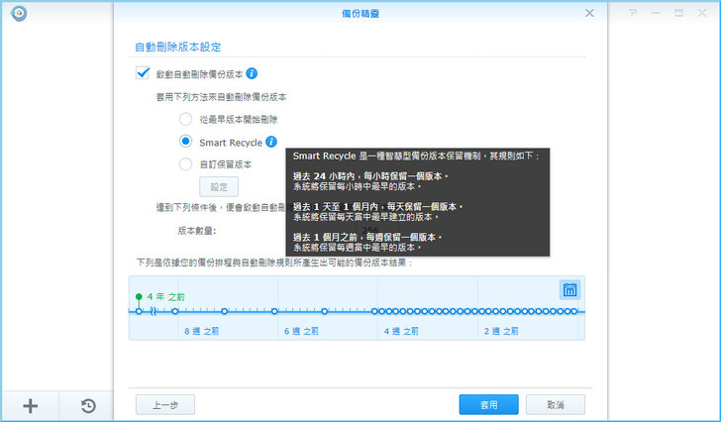Click the calendar icon on the timeline
The width and height of the screenshot is (721, 422).
(x=569, y=289)
